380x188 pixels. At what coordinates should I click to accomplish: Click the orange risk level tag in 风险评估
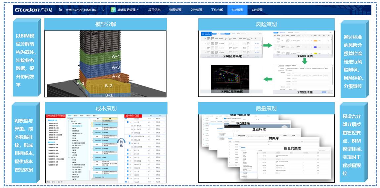[x=315, y=40]
